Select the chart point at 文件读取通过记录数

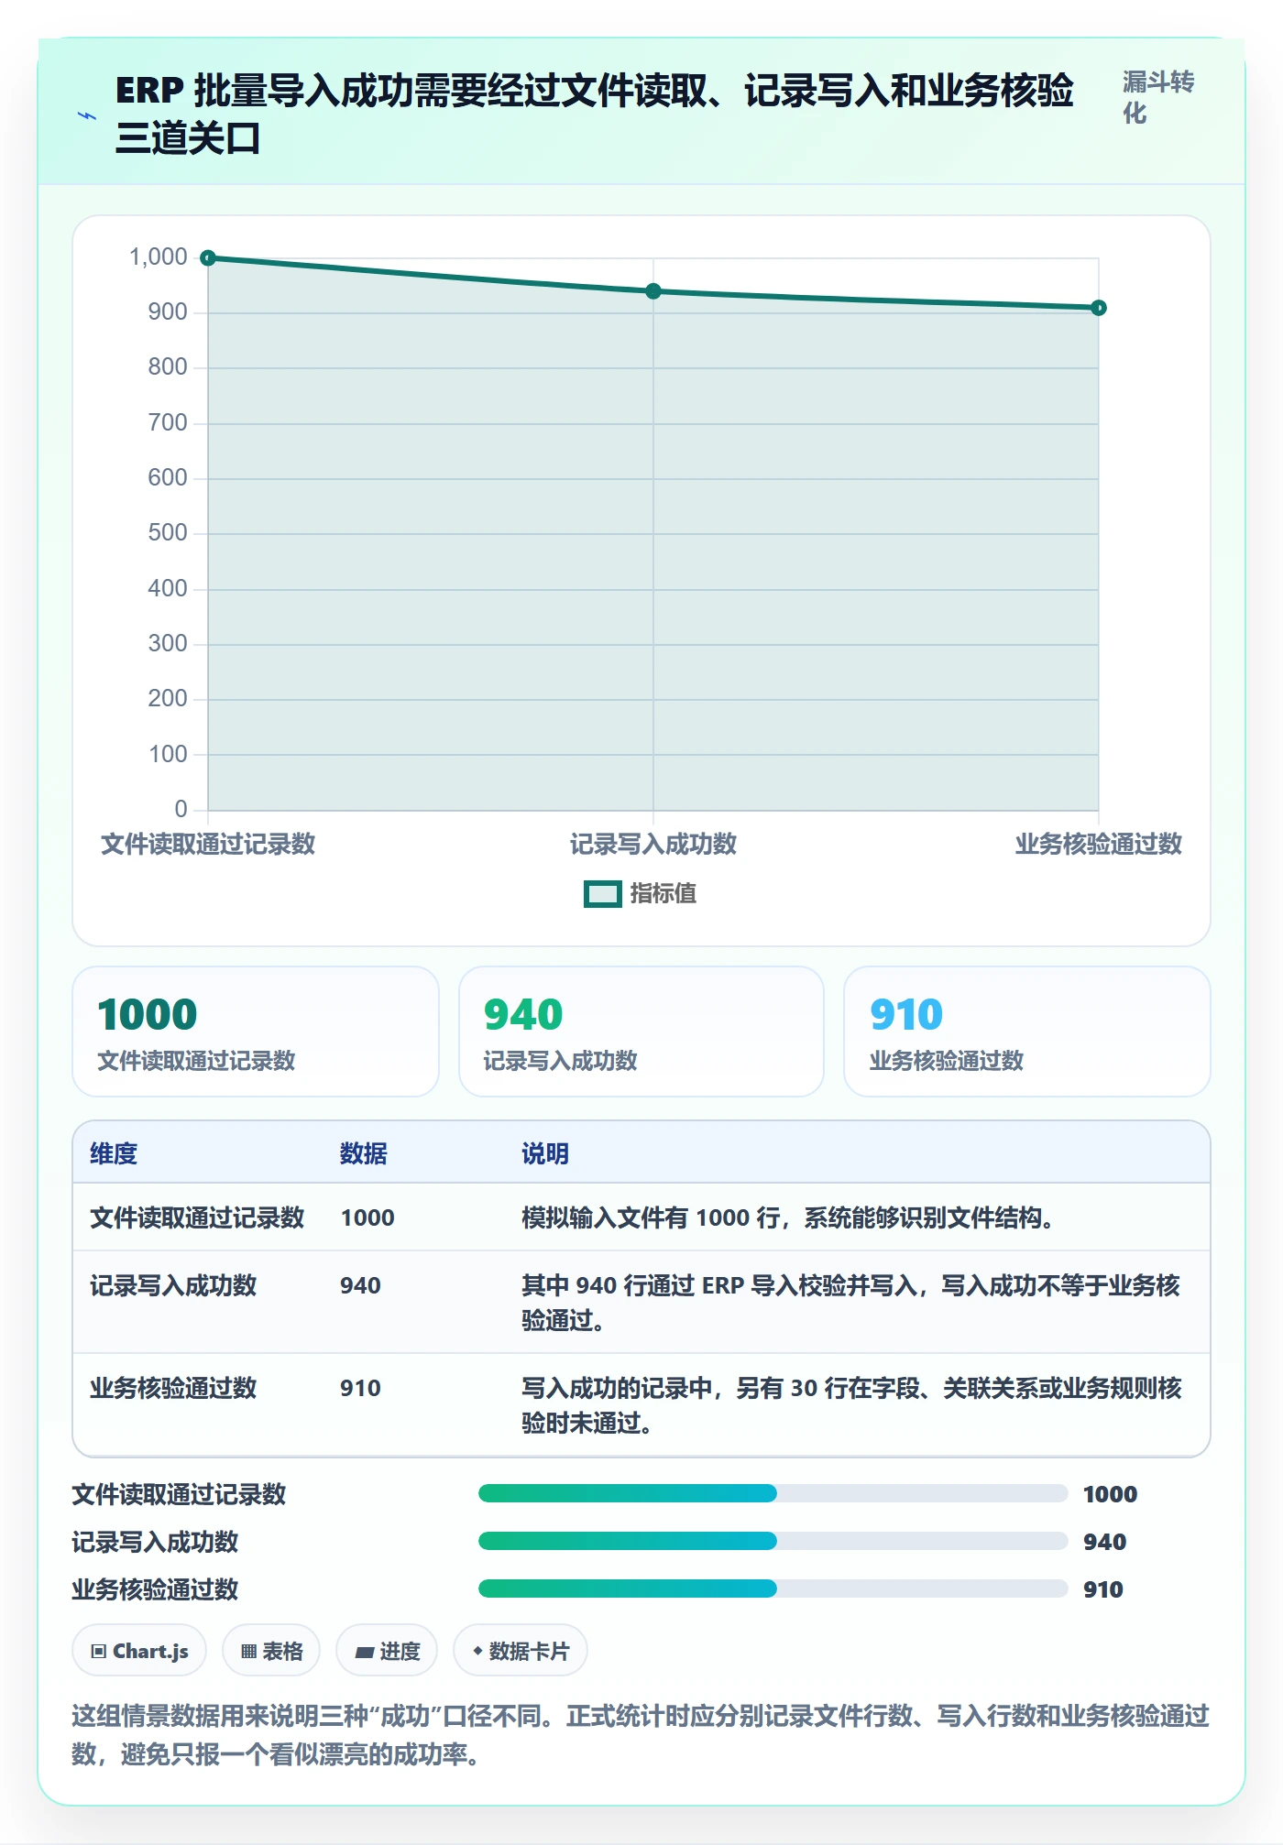click(208, 258)
